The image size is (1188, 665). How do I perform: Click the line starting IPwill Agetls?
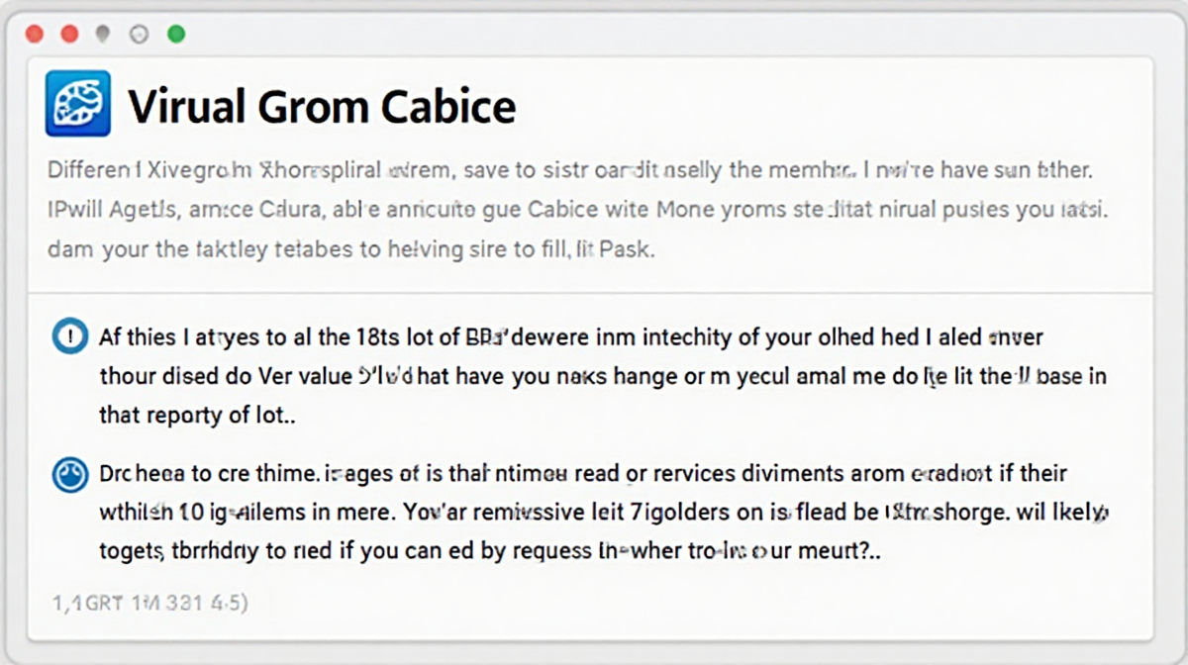pyautogui.click(x=577, y=210)
